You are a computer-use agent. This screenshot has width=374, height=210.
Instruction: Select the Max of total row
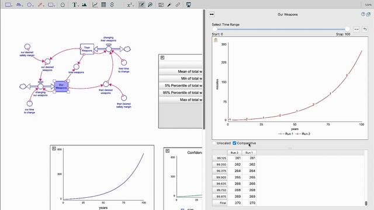pos(181,100)
